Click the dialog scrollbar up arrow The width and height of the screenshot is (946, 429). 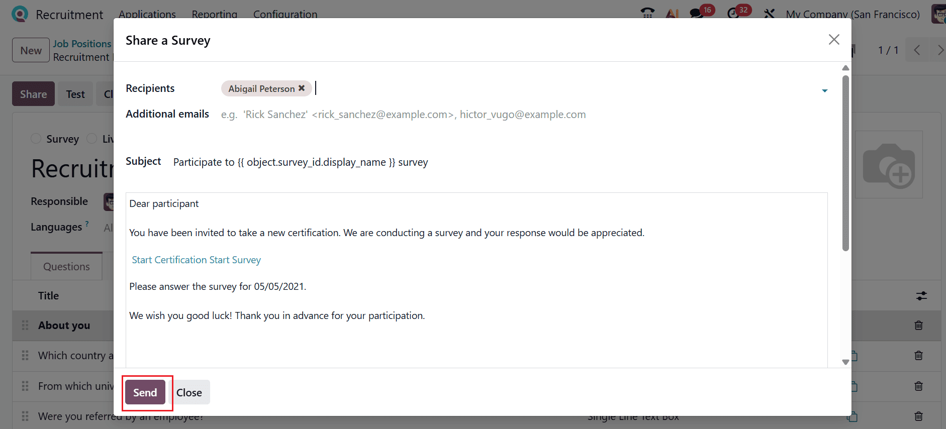pos(845,68)
